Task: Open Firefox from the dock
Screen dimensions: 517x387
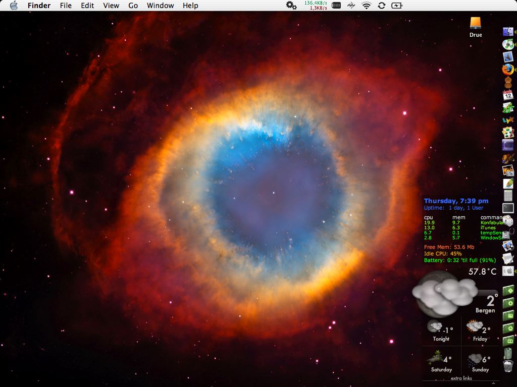Action: 508,70
